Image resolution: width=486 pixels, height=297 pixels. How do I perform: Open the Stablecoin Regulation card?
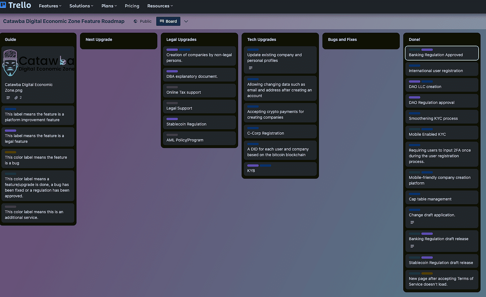click(186, 124)
